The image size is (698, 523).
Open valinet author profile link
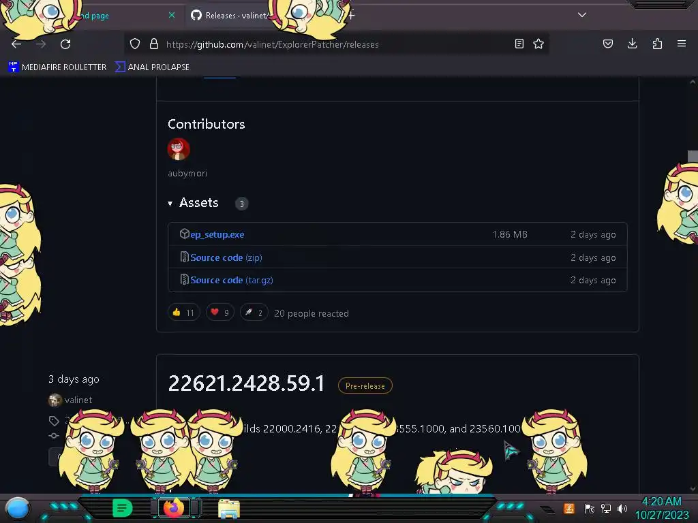pyautogui.click(x=78, y=400)
